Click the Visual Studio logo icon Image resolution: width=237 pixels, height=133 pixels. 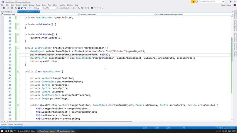click(3, 2)
